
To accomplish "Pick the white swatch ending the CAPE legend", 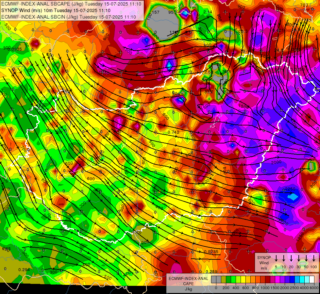I will coord(312,280).
